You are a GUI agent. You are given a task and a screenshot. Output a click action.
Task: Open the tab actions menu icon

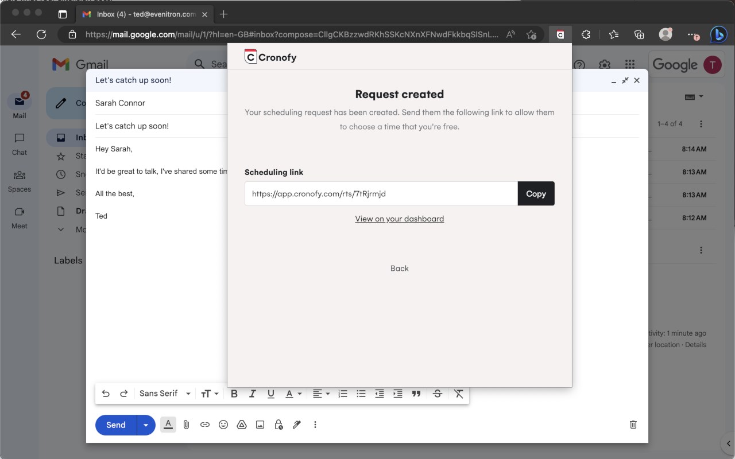click(63, 14)
